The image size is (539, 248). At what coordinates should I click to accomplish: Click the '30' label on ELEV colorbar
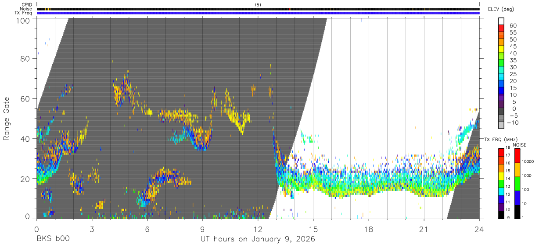click(513, 67)
